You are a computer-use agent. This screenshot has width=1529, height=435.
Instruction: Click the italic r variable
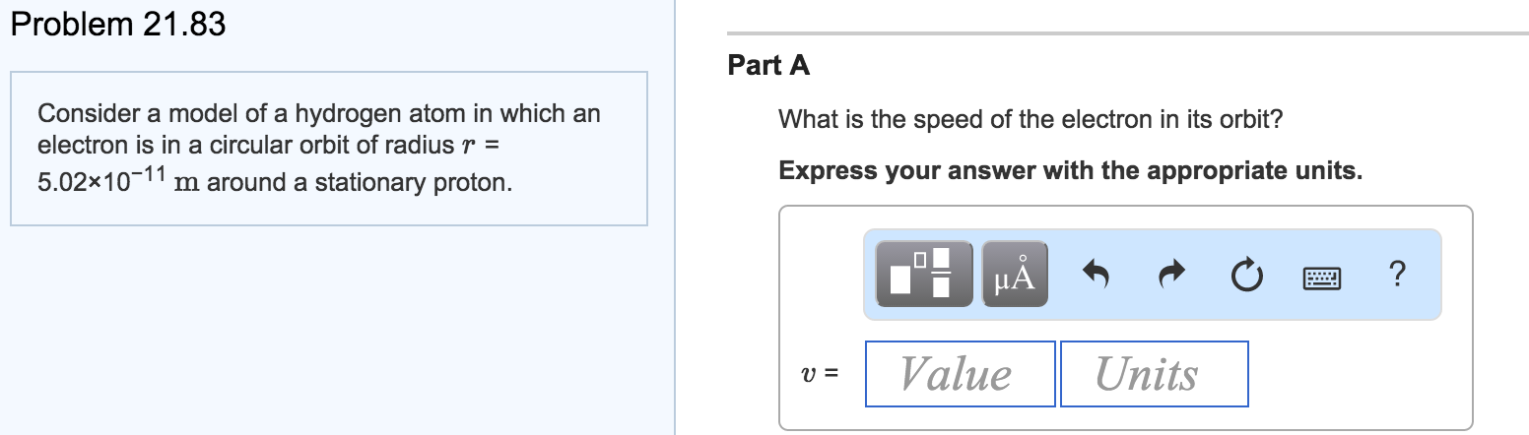point(469,148)
